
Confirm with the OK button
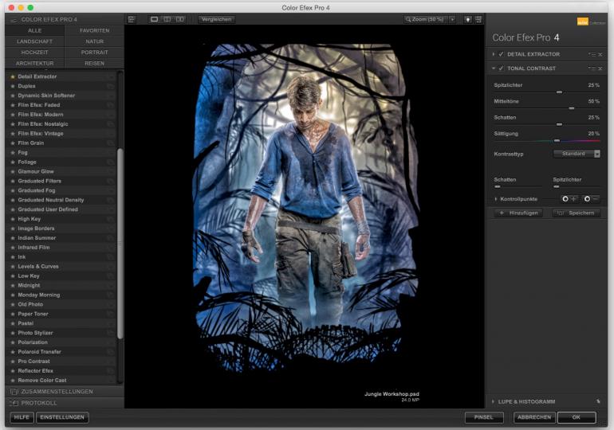[x=577, y=417]
